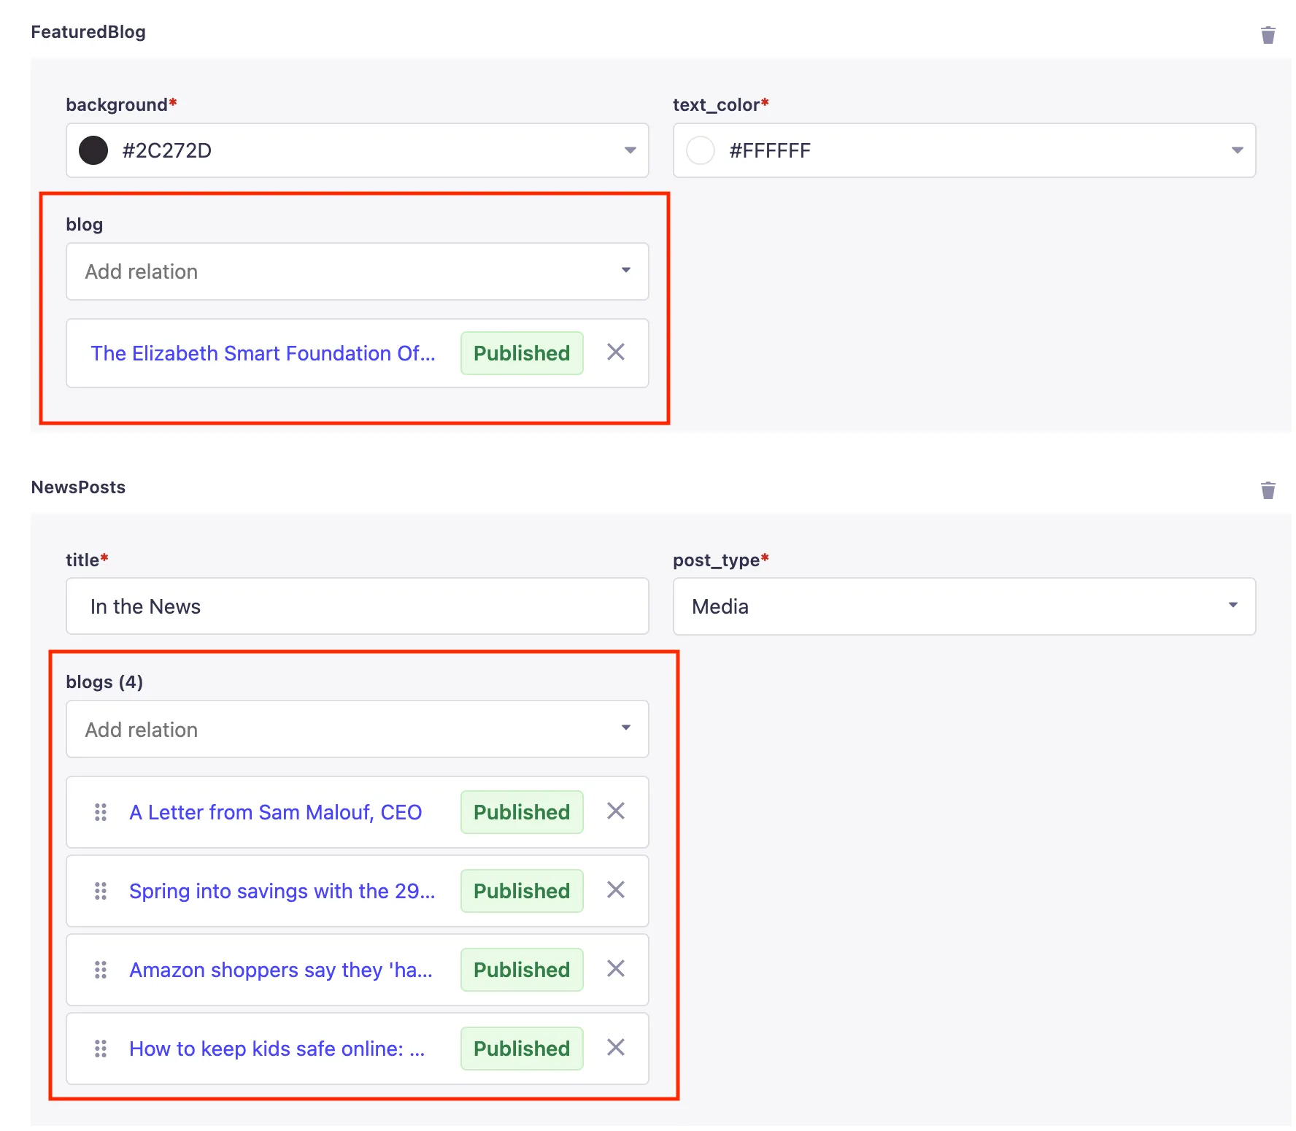Click drag handle beside Spring into savings
Viewport: 1296px width, 1131px height.
pos(101,891)
